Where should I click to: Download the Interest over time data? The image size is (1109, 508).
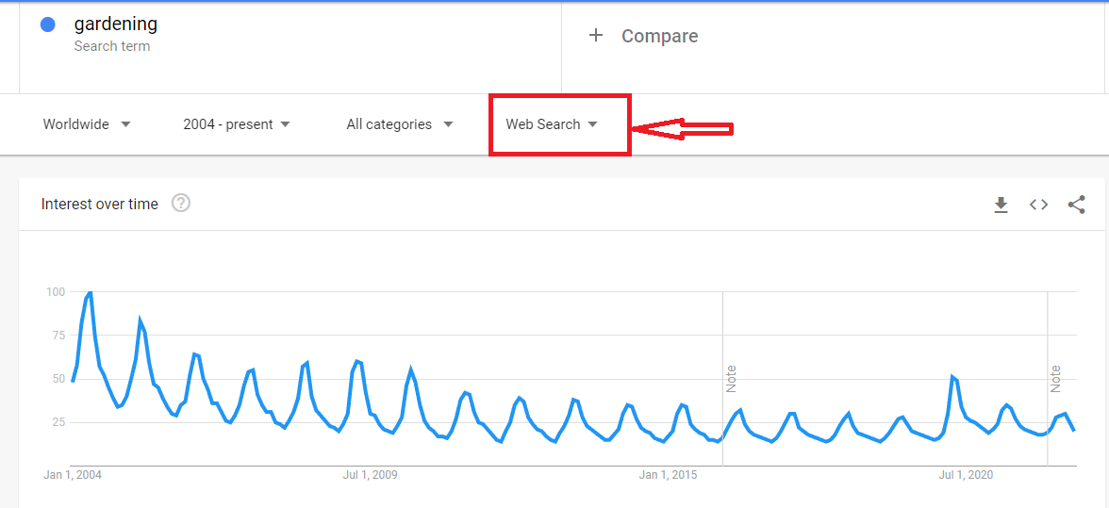1001,205
